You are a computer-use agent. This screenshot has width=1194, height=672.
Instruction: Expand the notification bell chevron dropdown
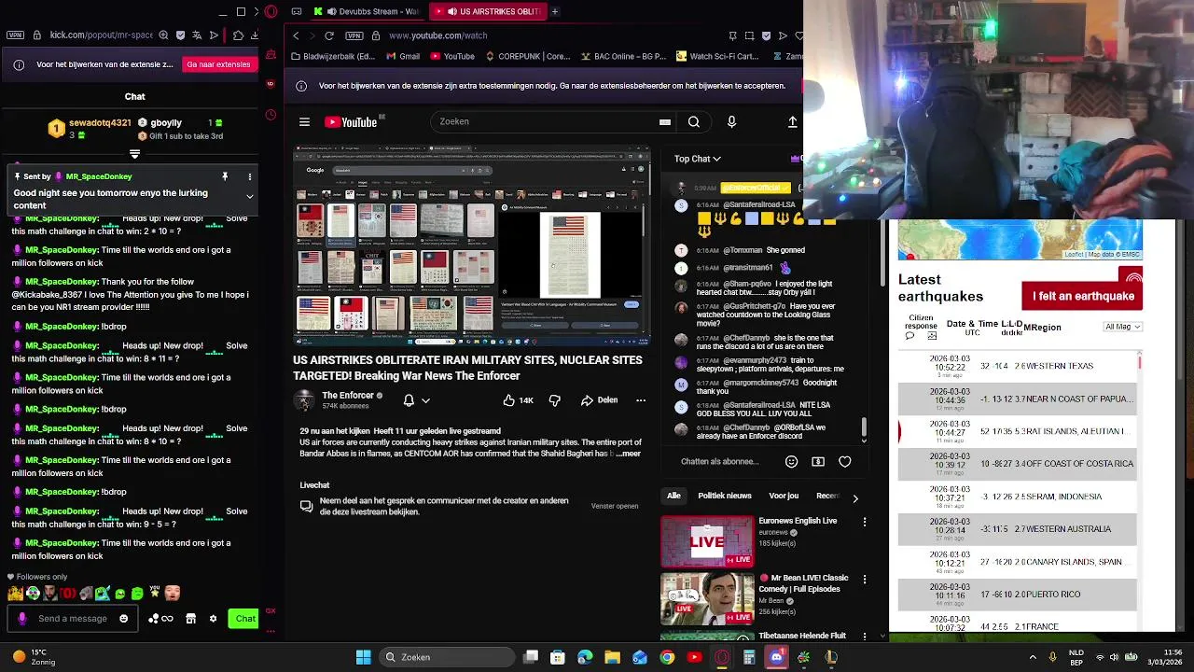click(x=425, y=400)
